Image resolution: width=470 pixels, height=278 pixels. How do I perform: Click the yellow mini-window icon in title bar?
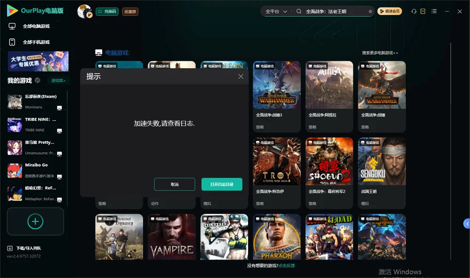[423, 11]
